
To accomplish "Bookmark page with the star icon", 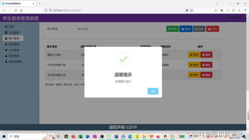I will point(192,11).
